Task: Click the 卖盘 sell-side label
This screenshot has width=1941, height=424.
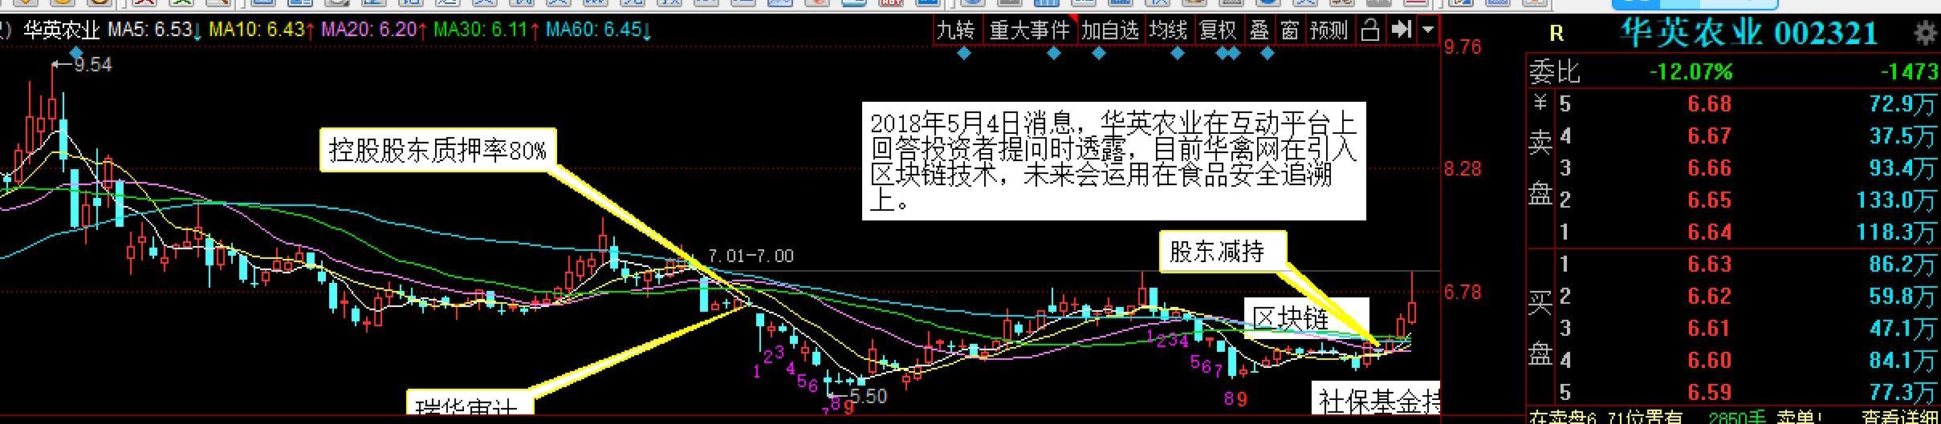Action: click(x=1540, y=167)
